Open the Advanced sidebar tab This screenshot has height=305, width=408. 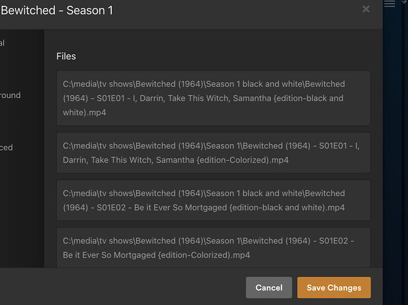tap(7, 147)
